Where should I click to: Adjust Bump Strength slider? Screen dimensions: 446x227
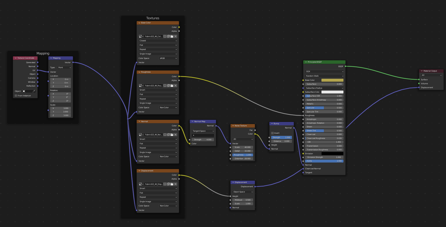point(281,137)
